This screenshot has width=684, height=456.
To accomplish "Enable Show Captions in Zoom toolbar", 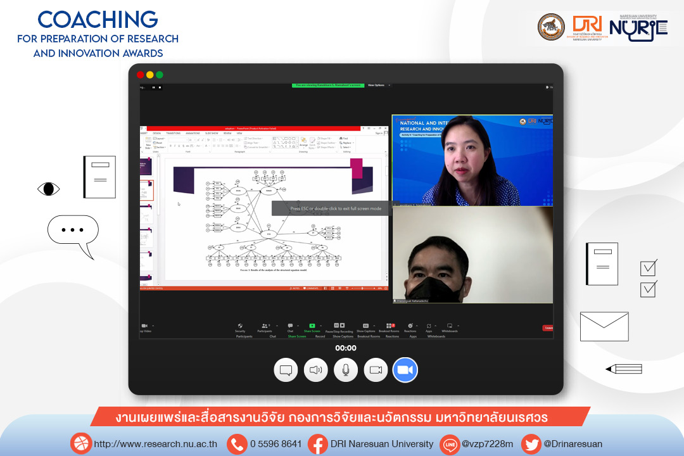I will pos(365,327).
